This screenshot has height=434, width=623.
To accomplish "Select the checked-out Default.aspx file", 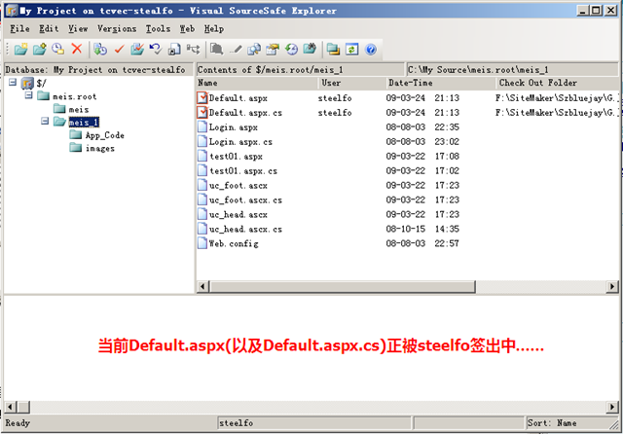I will coord(238,98).
